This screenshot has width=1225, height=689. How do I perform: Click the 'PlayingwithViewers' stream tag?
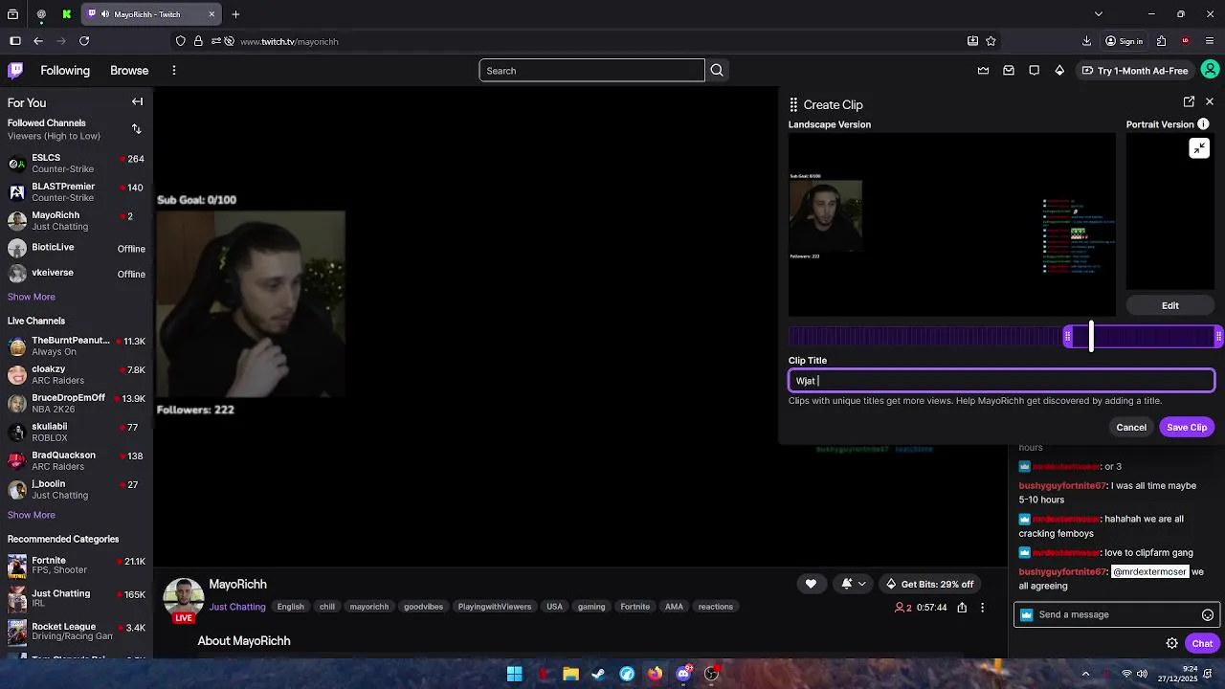tap(495, 607)
